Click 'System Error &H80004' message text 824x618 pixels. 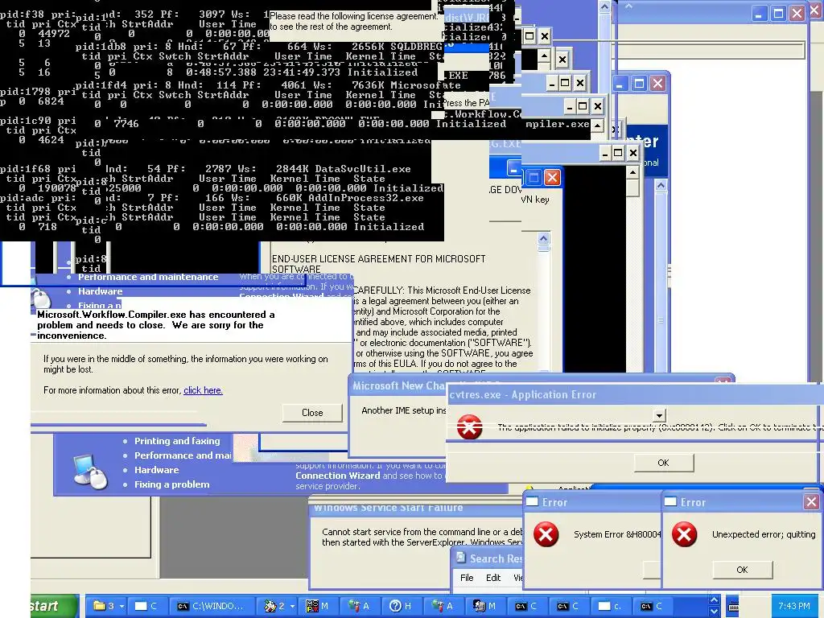[617, 534]
